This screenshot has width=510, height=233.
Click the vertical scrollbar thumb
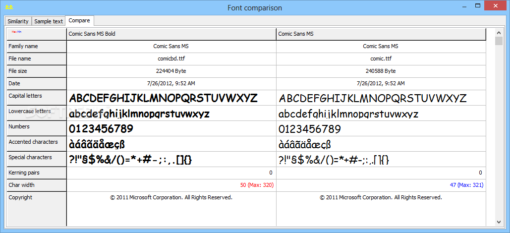[x=499, y=41]
